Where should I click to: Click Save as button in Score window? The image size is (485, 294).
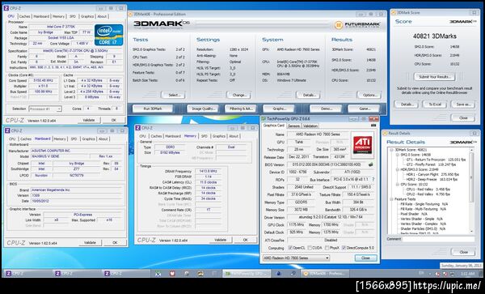(463, 104)
